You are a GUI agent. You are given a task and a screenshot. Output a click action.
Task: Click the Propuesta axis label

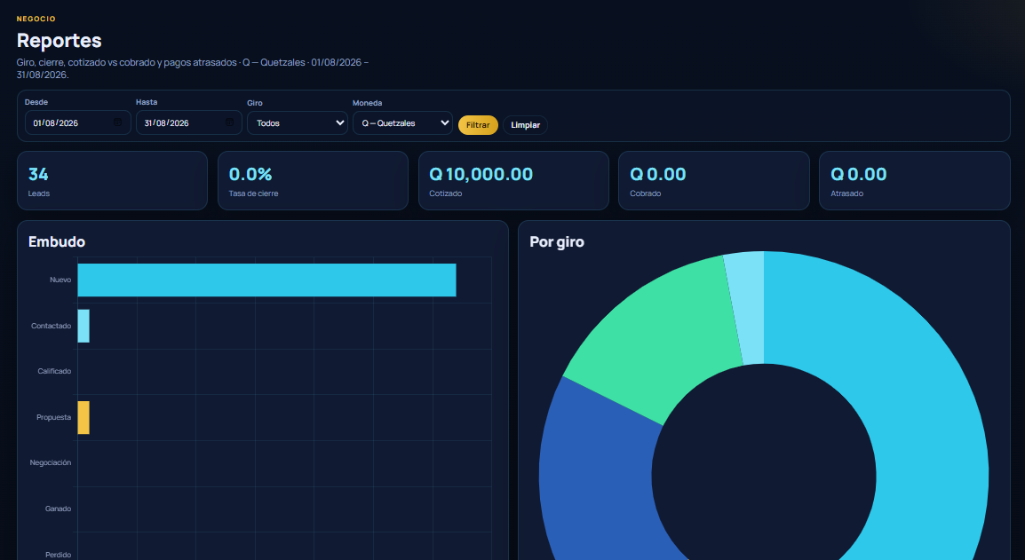53,417
